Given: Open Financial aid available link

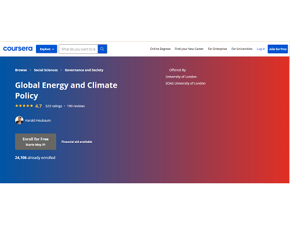Looking at the screenshot, I should [77, 142].
